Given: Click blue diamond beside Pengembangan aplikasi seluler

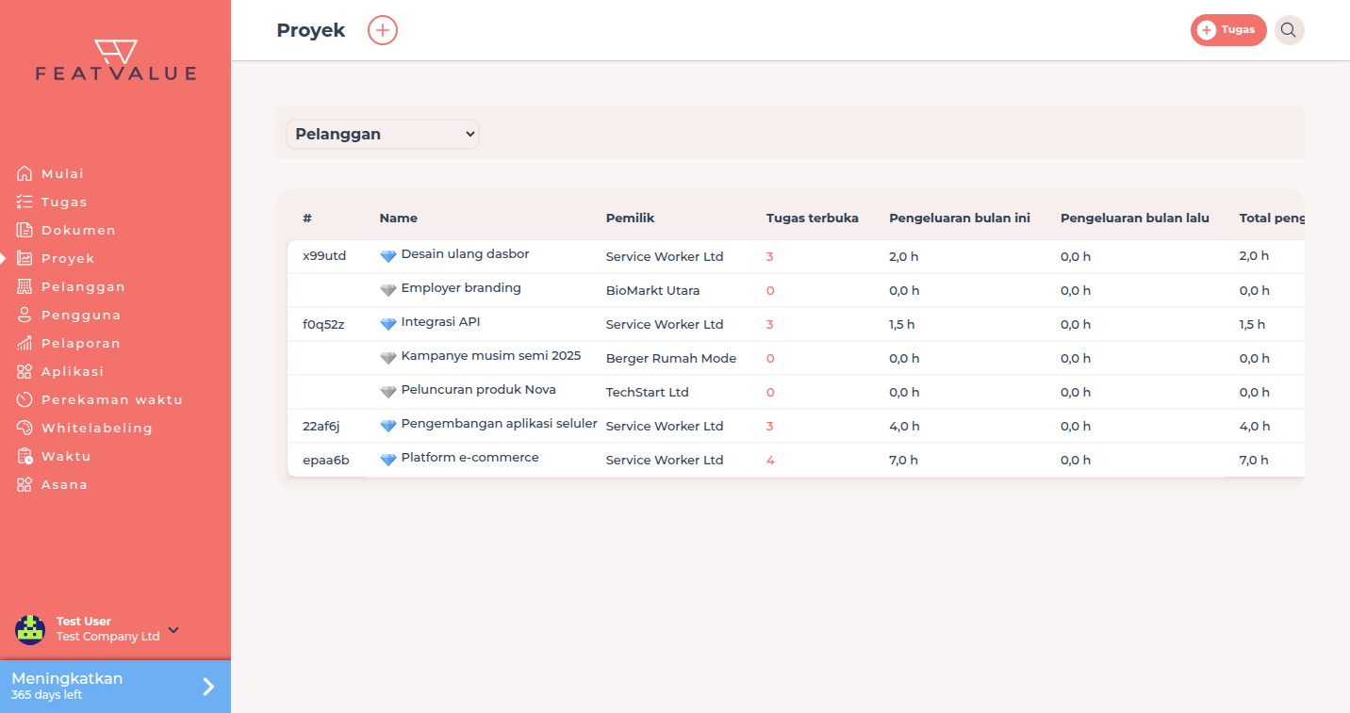Looking at the screenshot, I should (x=388, y=426).
